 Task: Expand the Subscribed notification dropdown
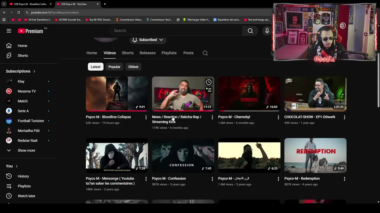(148, 40)
